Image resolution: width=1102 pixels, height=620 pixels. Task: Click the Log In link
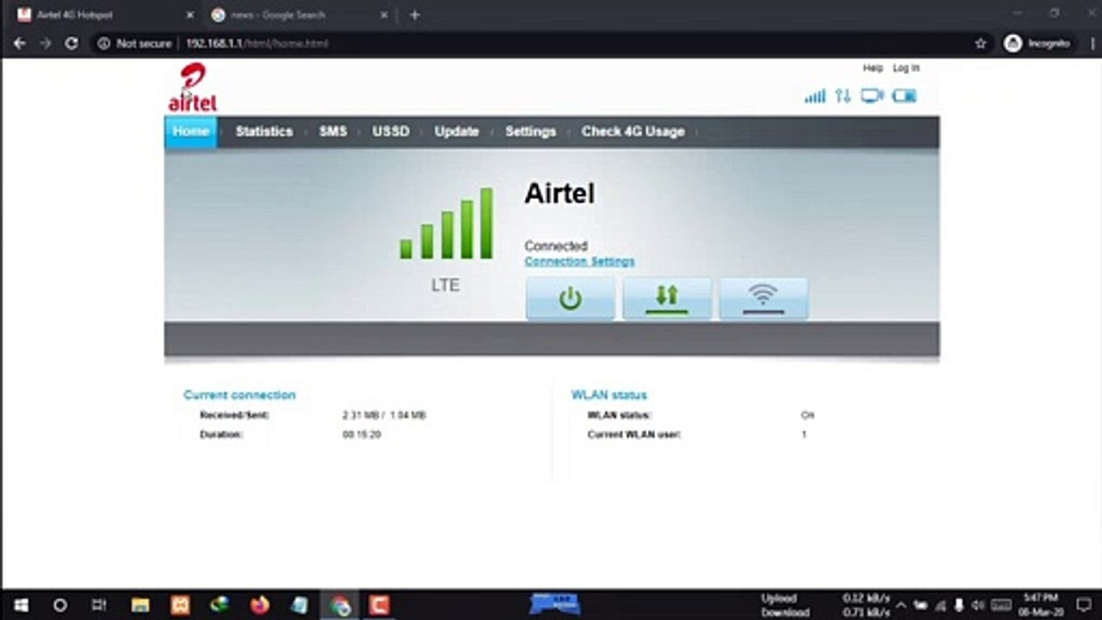tap(906, 68)
